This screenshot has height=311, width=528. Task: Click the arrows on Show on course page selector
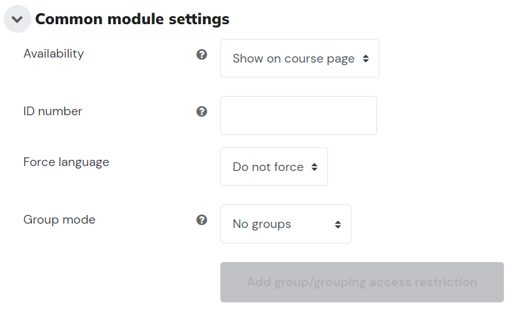(x=366, y=59)
